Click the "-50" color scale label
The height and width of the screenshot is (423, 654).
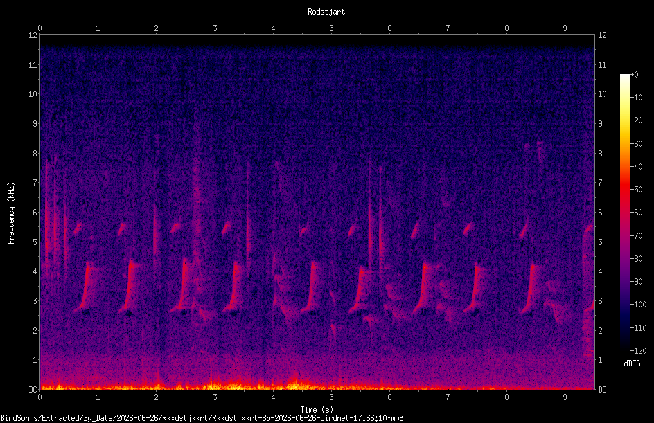[636, 190]
